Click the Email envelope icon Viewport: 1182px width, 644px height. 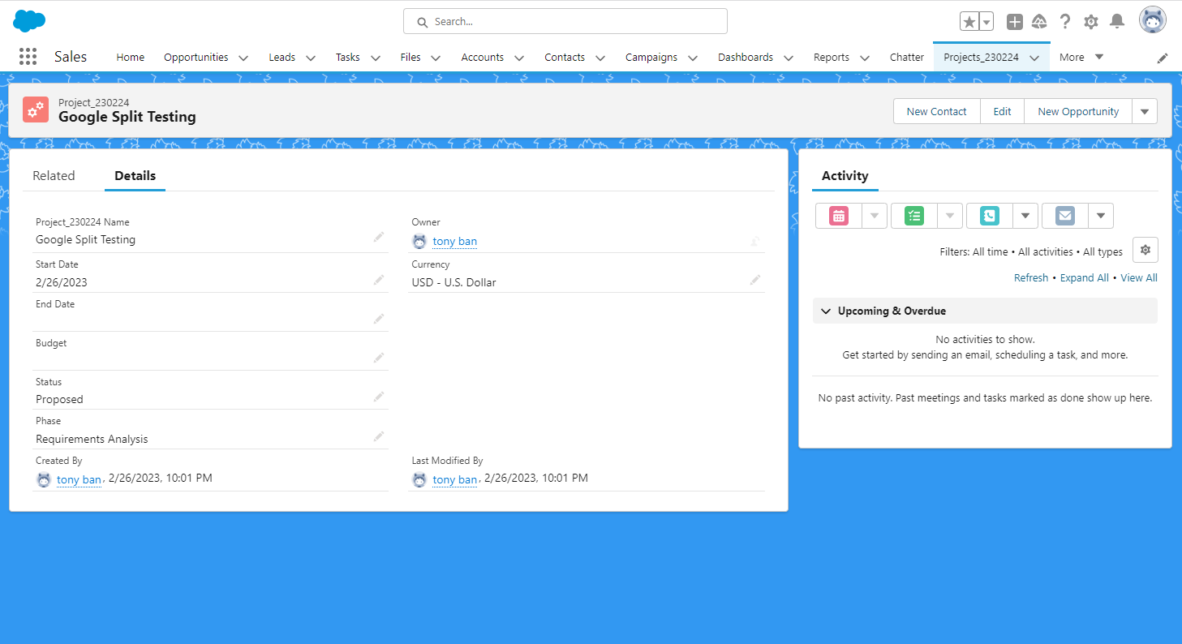[x=1065, y=216]
